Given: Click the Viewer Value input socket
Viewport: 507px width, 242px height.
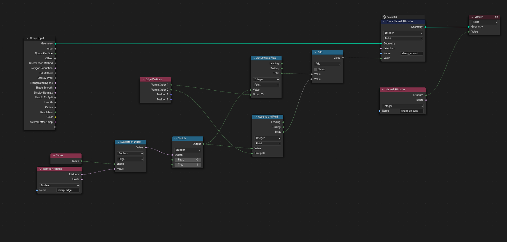Looking at the screenshot, I should (x=469, y=32).
